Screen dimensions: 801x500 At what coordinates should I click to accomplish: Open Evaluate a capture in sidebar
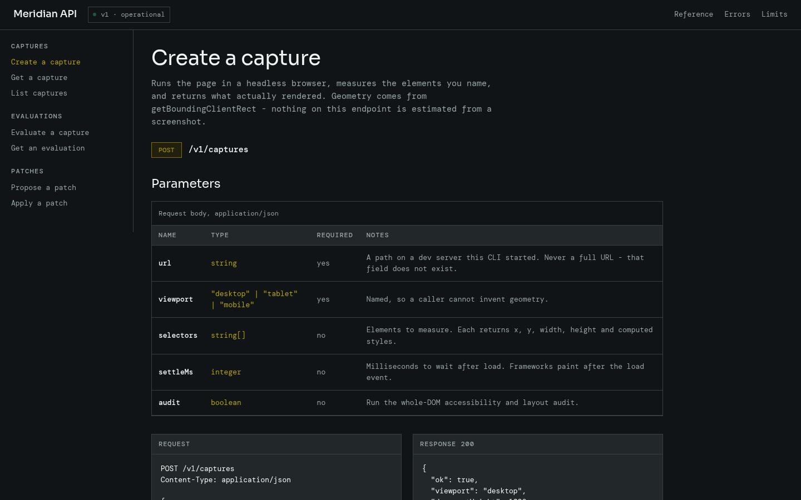point(50,133)
